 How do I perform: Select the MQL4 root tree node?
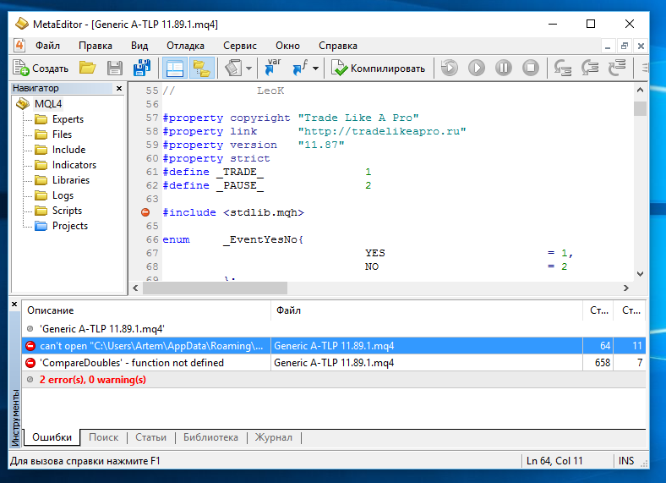click(48, 104)
